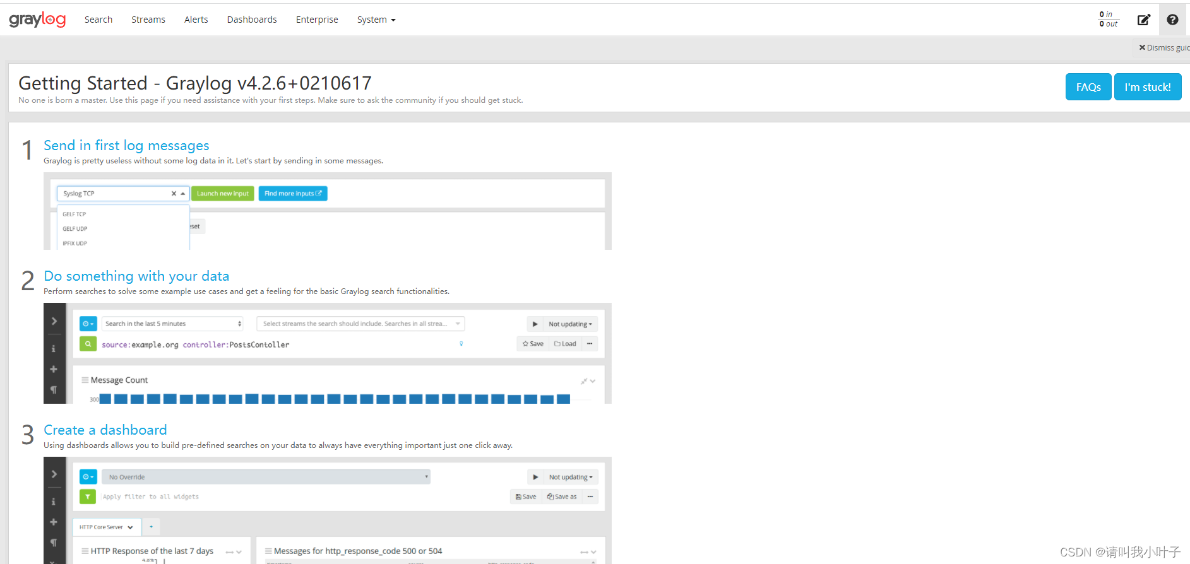1190x564 pixels.
Task: Click Find more inputs button
Action: (293, 194)
